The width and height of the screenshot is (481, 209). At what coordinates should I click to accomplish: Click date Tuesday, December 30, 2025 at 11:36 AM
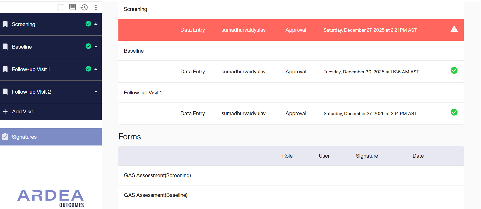tap(371, 72)
